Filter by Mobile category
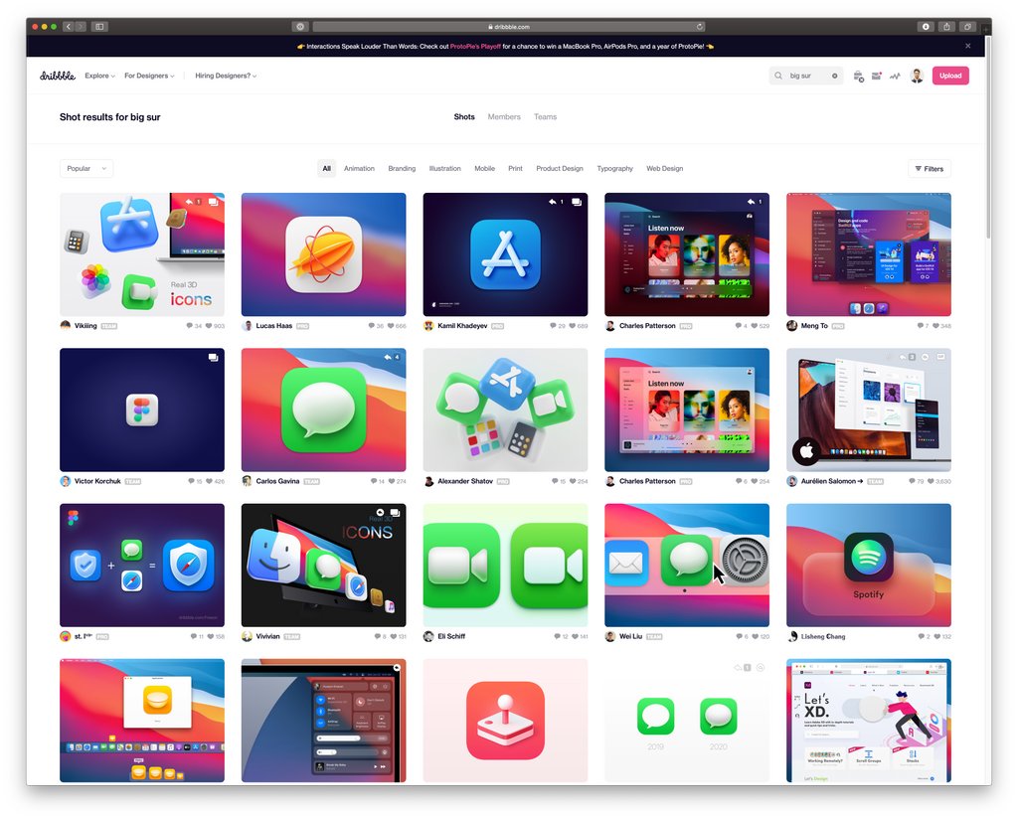This screenshot has width=1018, height=820. (484, 168)
